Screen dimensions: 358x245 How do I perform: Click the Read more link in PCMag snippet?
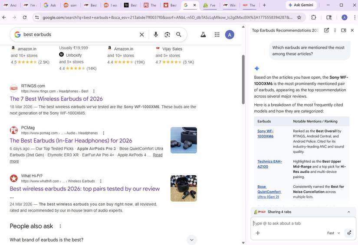click(158, 155)
